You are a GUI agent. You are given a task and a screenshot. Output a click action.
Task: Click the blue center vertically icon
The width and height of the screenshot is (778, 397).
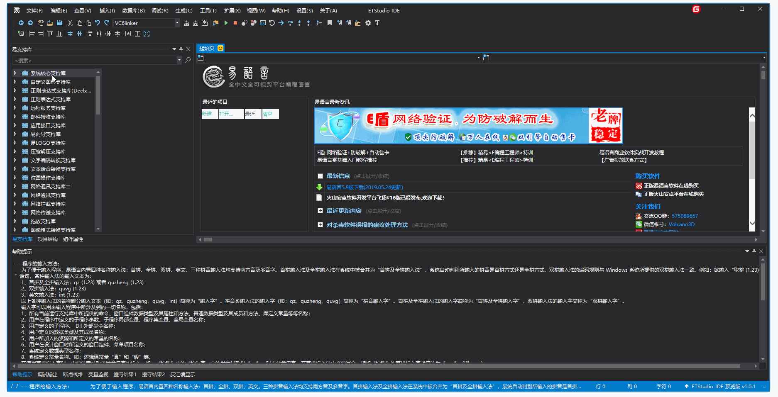(70, 34)
